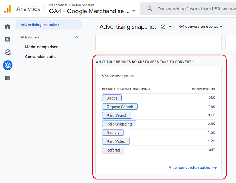The height and width of the screenshot is (183, 236).
Task: Click View conversion paths link
Action: (189, 168)
